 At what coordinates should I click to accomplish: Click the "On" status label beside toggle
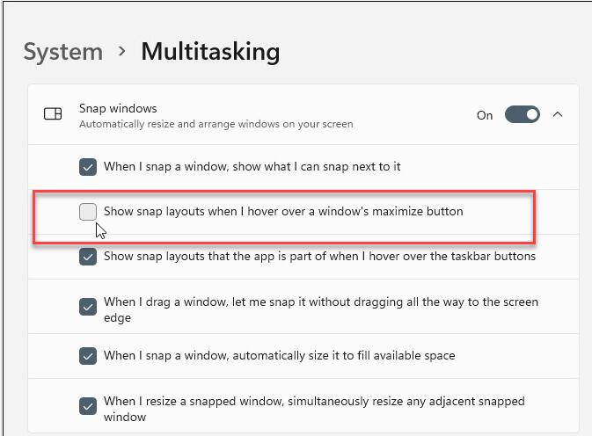(x=485, y=115)
